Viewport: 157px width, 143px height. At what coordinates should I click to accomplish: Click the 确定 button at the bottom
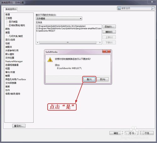[x=116, y=133]
